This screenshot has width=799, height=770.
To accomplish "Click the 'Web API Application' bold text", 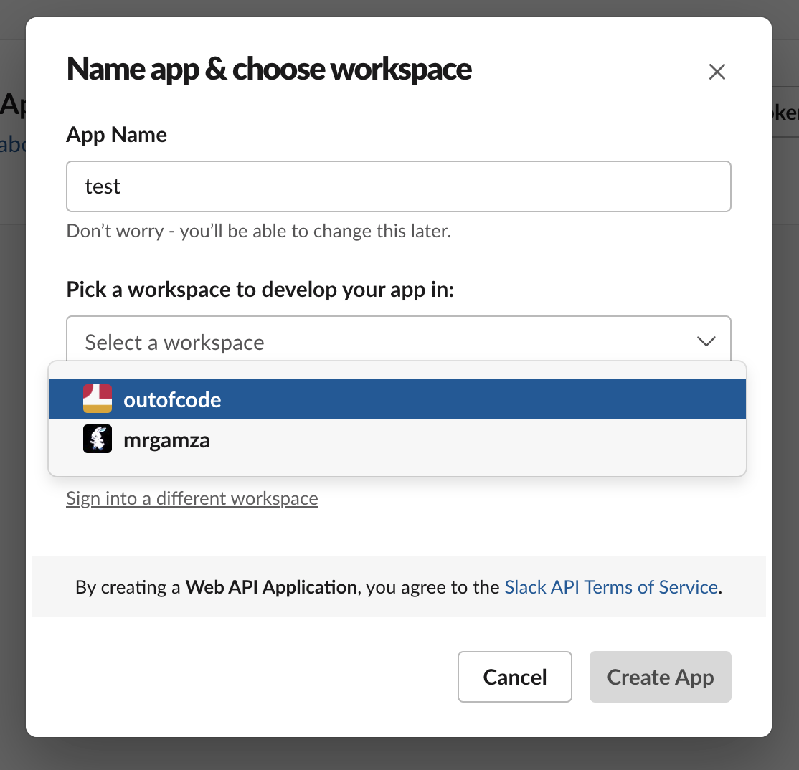I will (271, 587).
